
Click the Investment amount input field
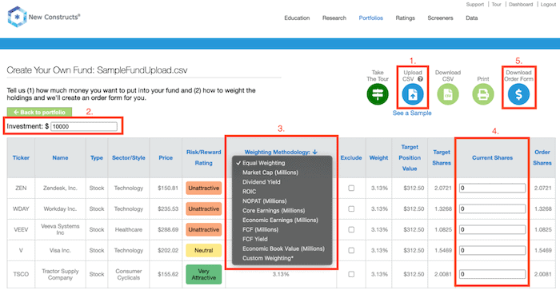[84, 126]
